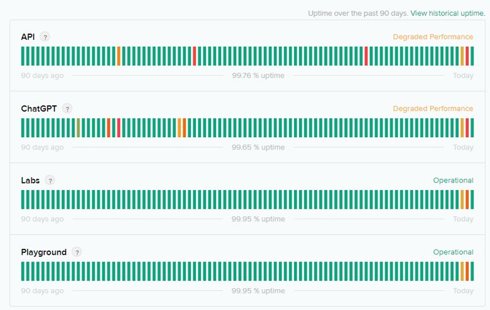Select the olive-colored day bar in ChatGPT row

78,128
